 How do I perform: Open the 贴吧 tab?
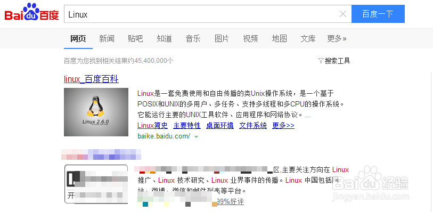(x=135, y=39)
